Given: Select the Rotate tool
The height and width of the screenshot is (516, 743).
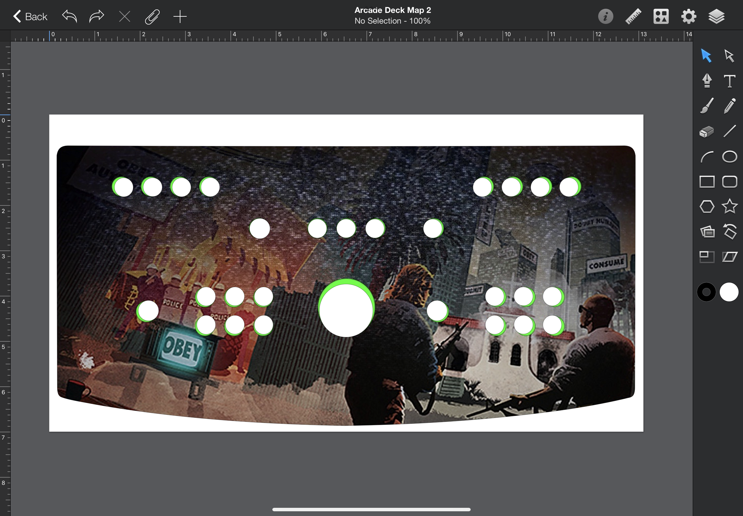Looking at the screenshot, I should point(730,232).
